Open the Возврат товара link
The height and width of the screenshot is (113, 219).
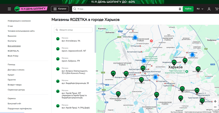pyautogui.click(x=15, y=85)
